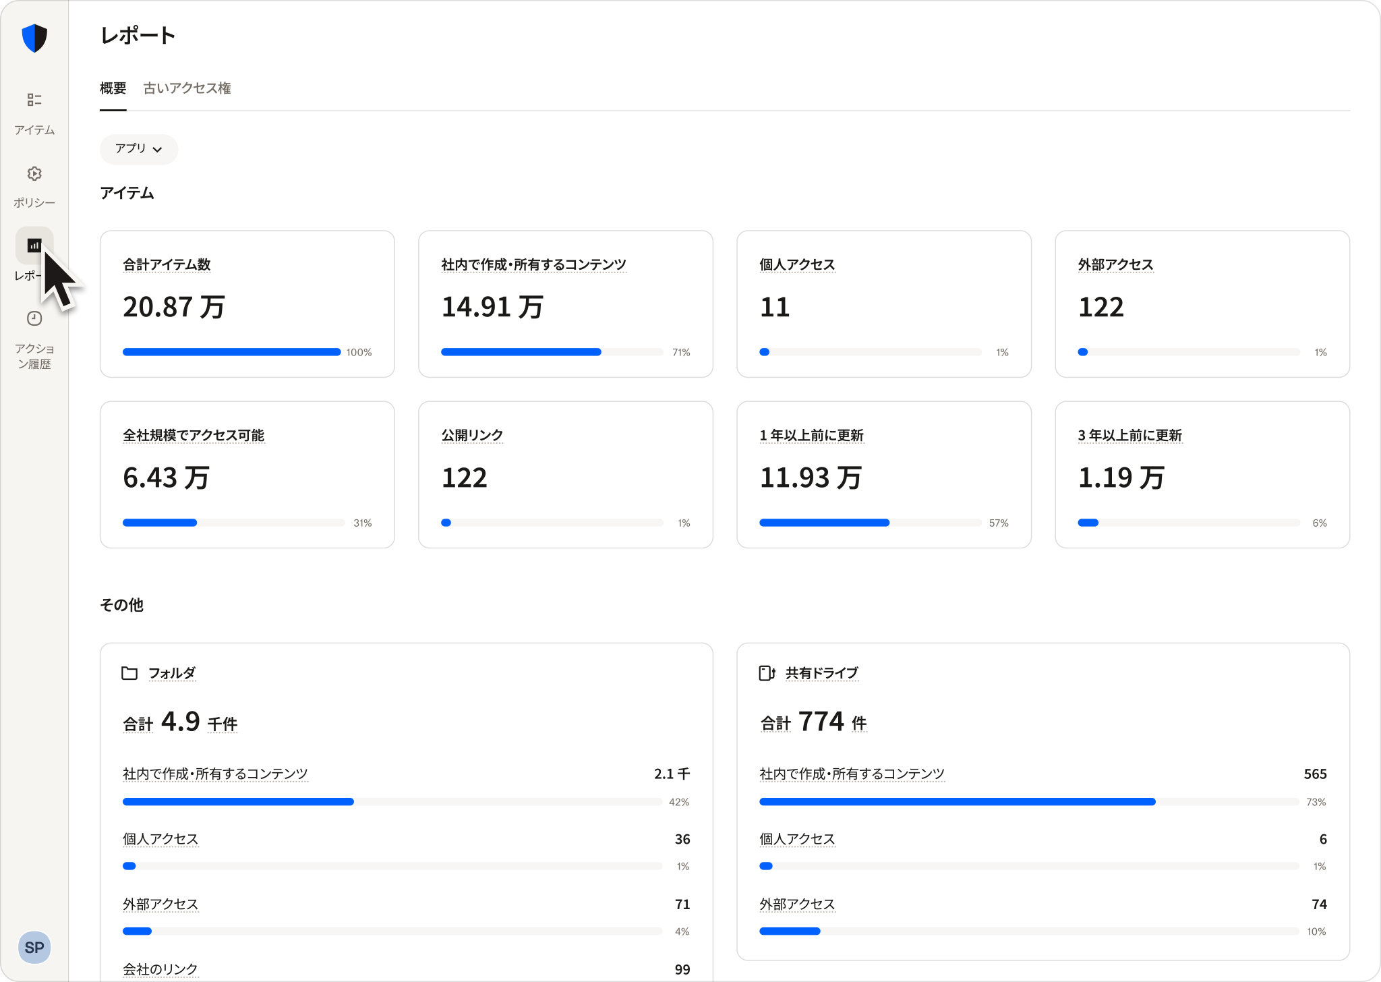Click 会社のリンク in フォルダ panel

click(x=160, y=969)
